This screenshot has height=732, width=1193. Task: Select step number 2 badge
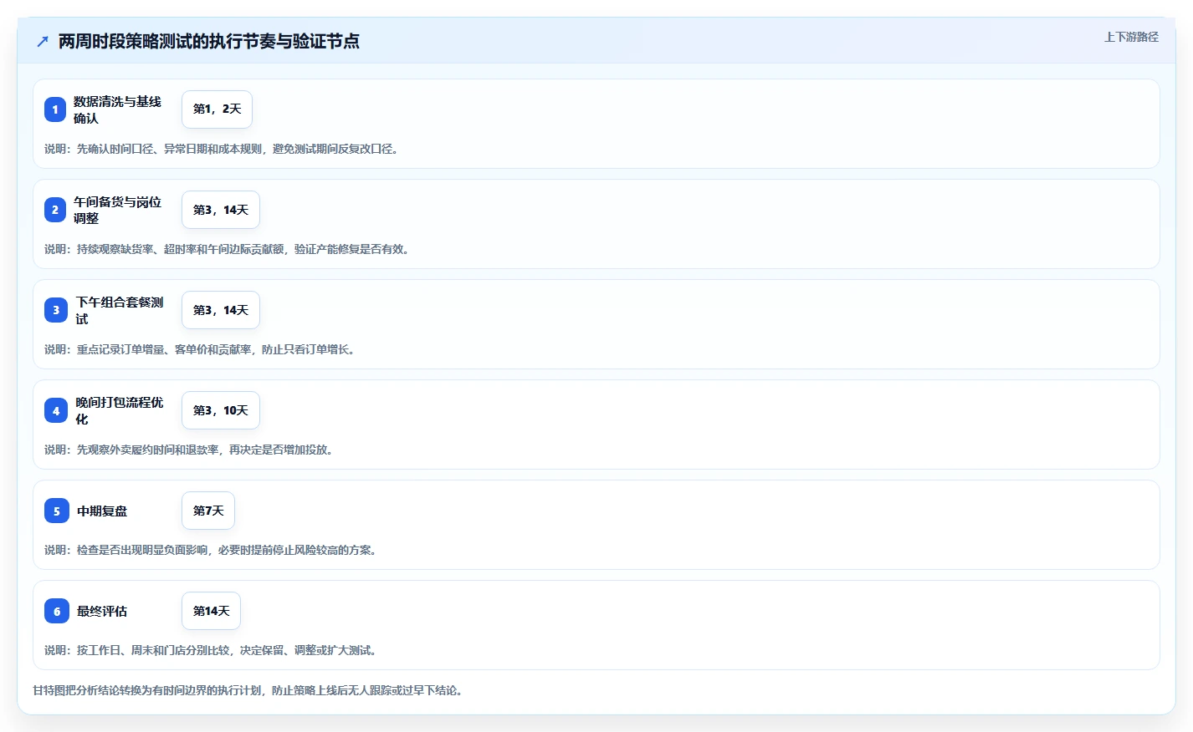55,210
